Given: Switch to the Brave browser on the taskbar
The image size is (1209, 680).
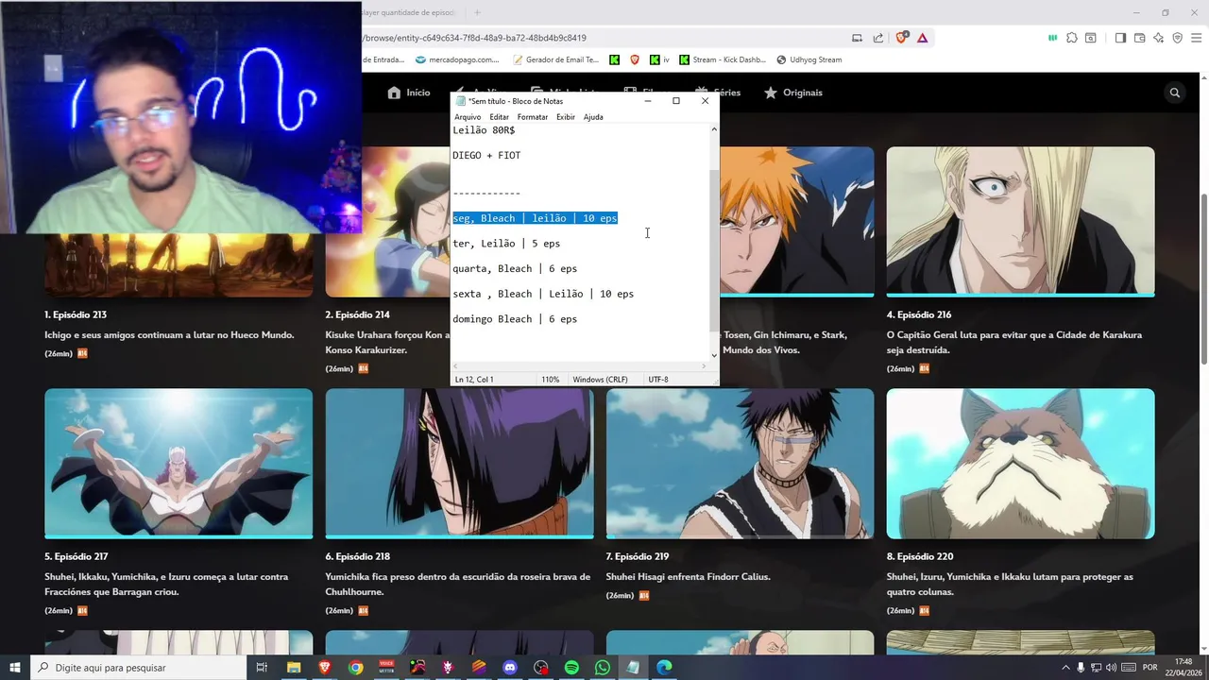Looking at the screenshot, I should coord(325,668).
